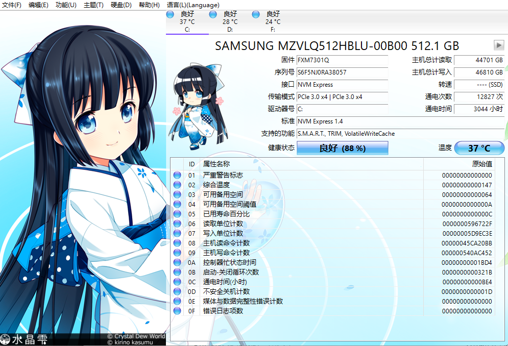Click raw value 0000000000147
The image size is (508, 346).
(x=467, y=185)
